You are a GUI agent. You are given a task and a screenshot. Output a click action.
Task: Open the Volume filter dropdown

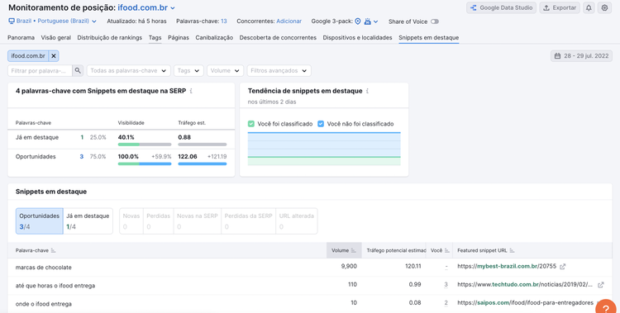point(225,71)
